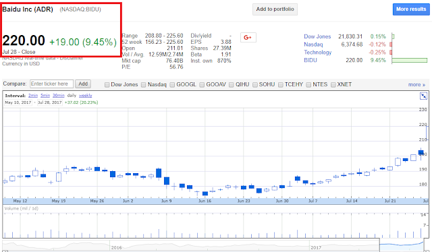Switch chart interval to 2min
The height and width of the screenshot is (252, 432).
pyautogui.click(x=33, y=96)
